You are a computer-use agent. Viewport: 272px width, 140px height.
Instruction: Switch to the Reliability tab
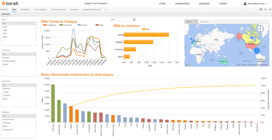click(x=25, y=10)
